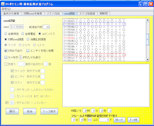Select the red-highlighted 2117039f row
The width and height of the screenshot is (154, 126).
point(94,55)
